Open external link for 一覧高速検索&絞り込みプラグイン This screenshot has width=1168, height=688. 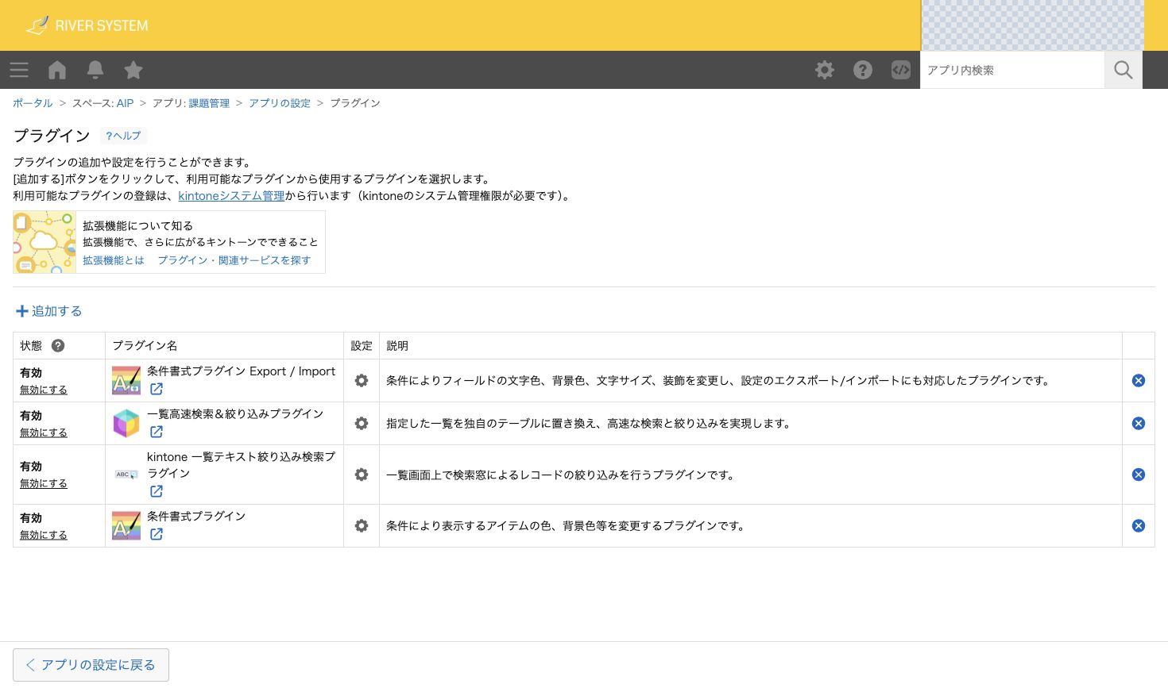click(x=157, y=432)
